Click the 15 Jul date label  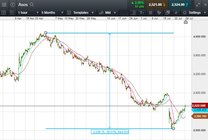pyautogui.click(x=167, y=18)
